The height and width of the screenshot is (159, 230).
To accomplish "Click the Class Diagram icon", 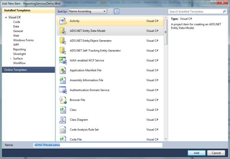I will click(x=63, y=120).
